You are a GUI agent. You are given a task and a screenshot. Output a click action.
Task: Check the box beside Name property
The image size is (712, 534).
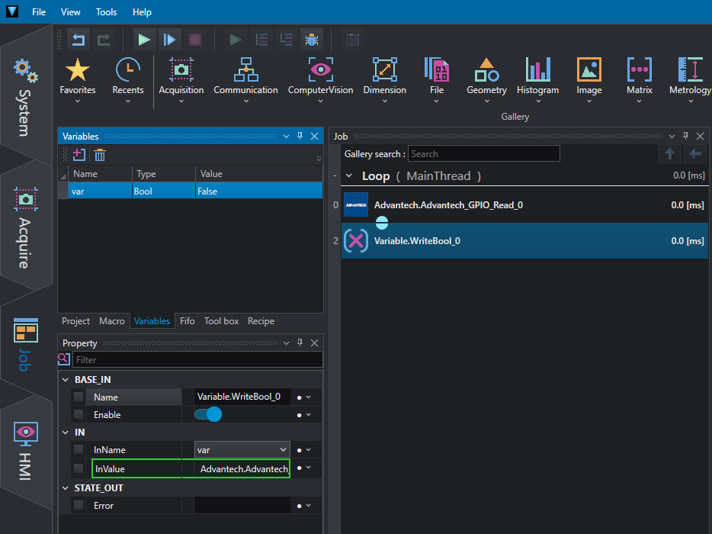click(x=79, y=397)
